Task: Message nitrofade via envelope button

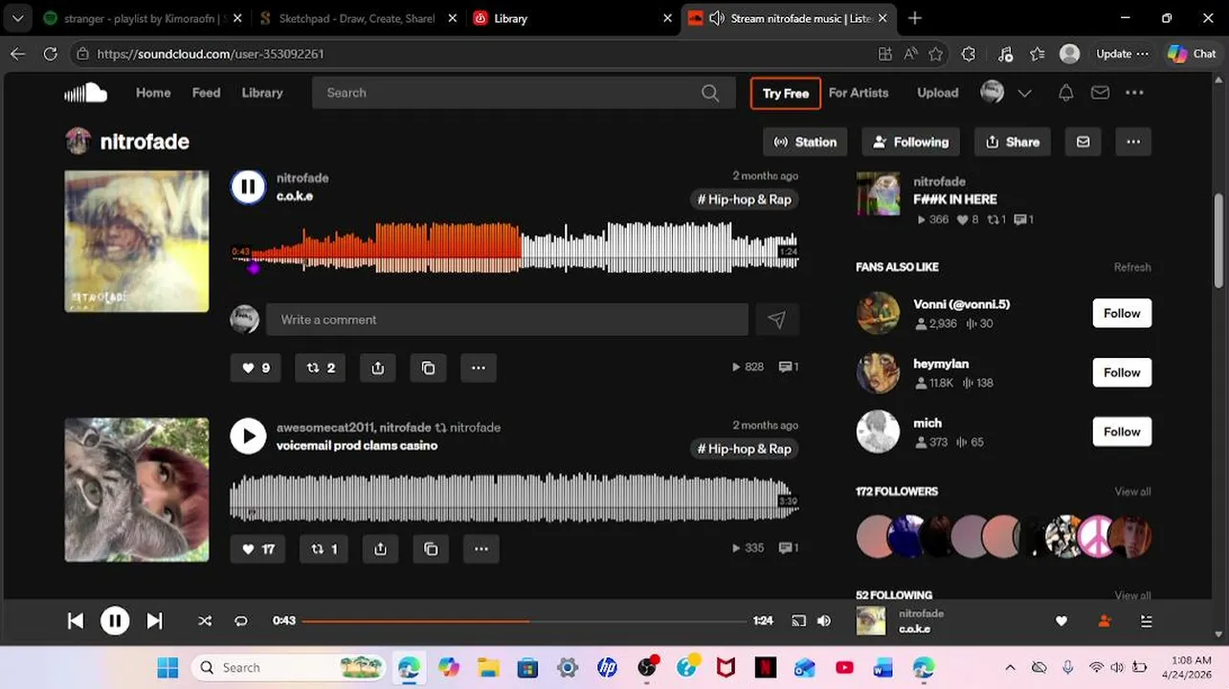Action: click(1083, 142)
